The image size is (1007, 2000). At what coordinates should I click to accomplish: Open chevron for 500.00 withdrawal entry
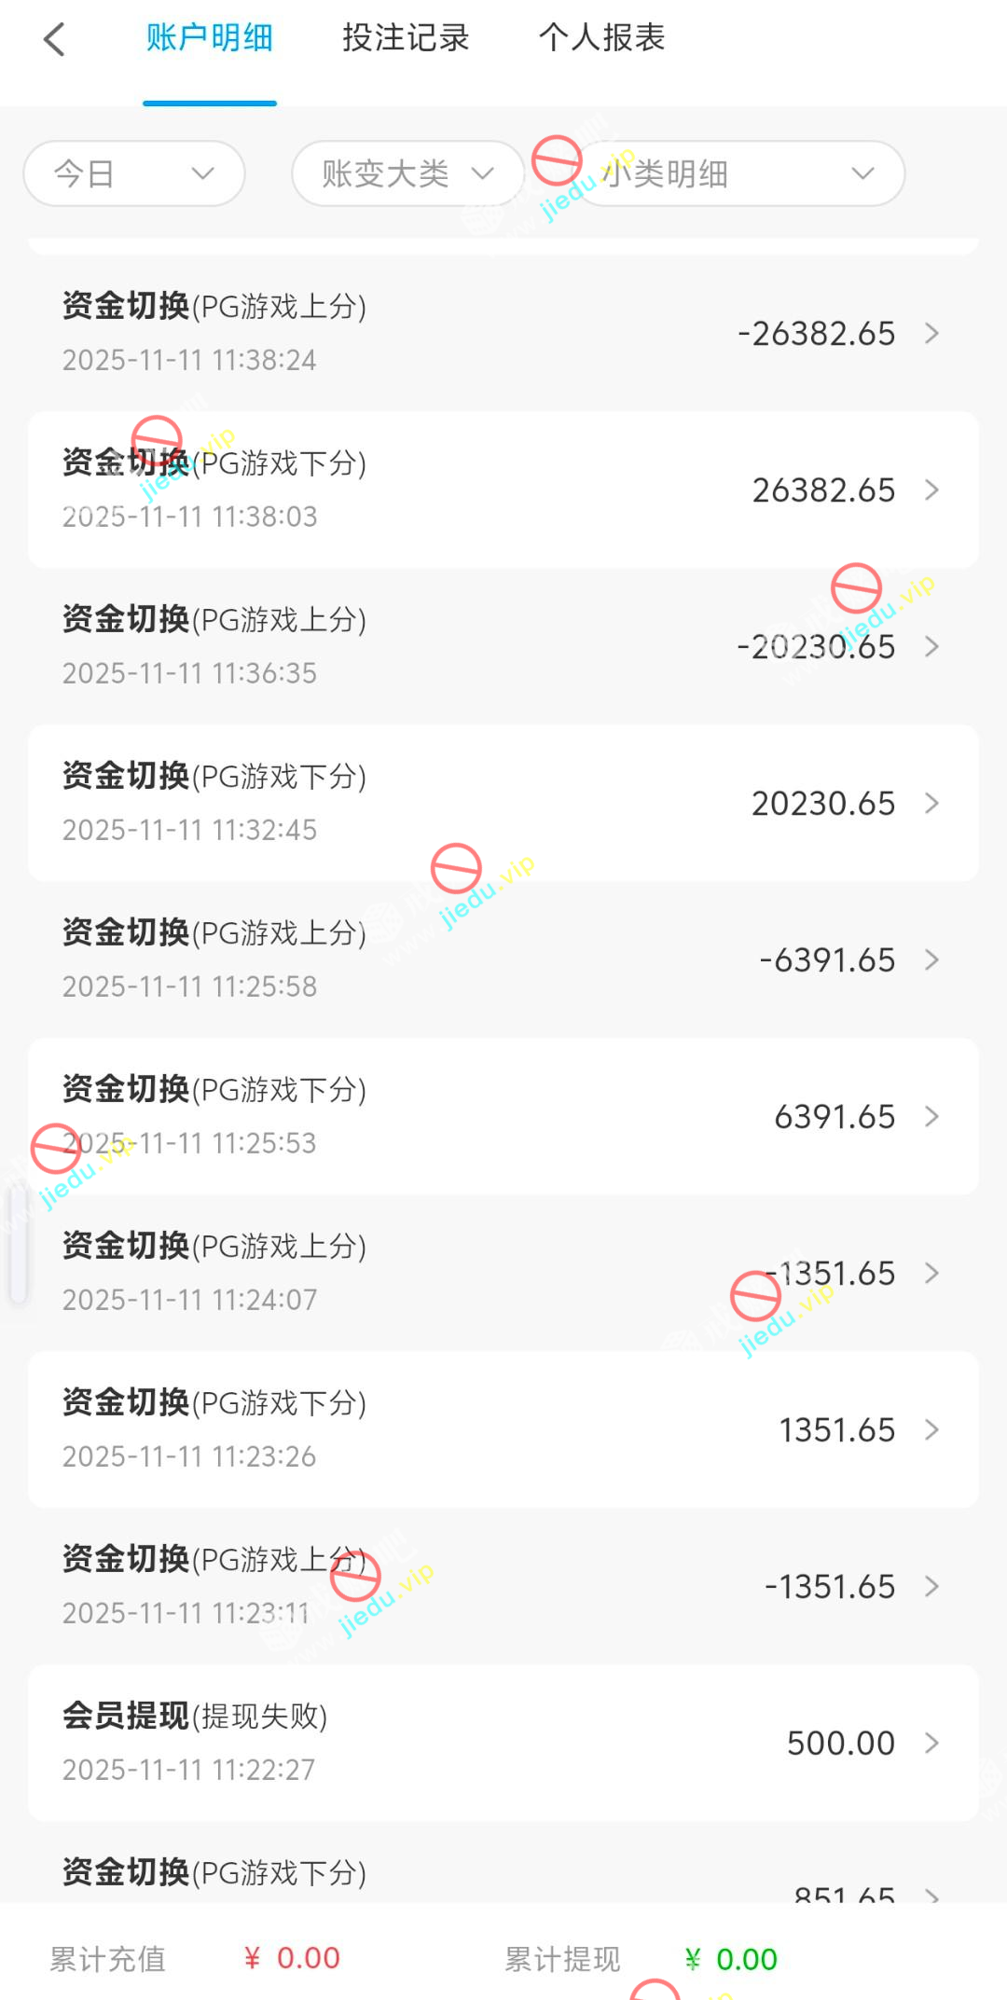[931, 1743]
